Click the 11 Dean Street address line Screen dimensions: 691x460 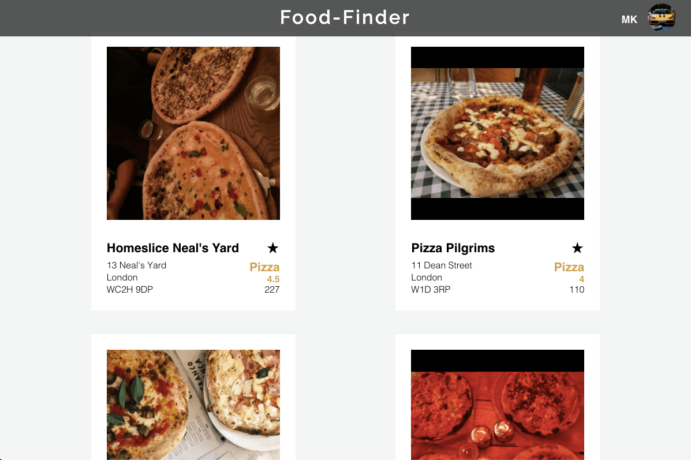pyautogui.click(x=442, y=265)
